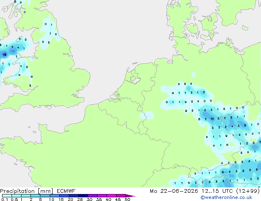Click the 'Precipitation [mm]' title text
Screen dimensions: 261x201
[x=27, y=191]
